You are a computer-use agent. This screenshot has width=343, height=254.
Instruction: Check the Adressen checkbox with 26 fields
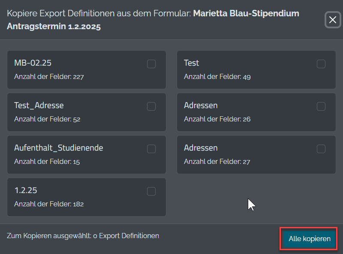click(x=321, y=106)
